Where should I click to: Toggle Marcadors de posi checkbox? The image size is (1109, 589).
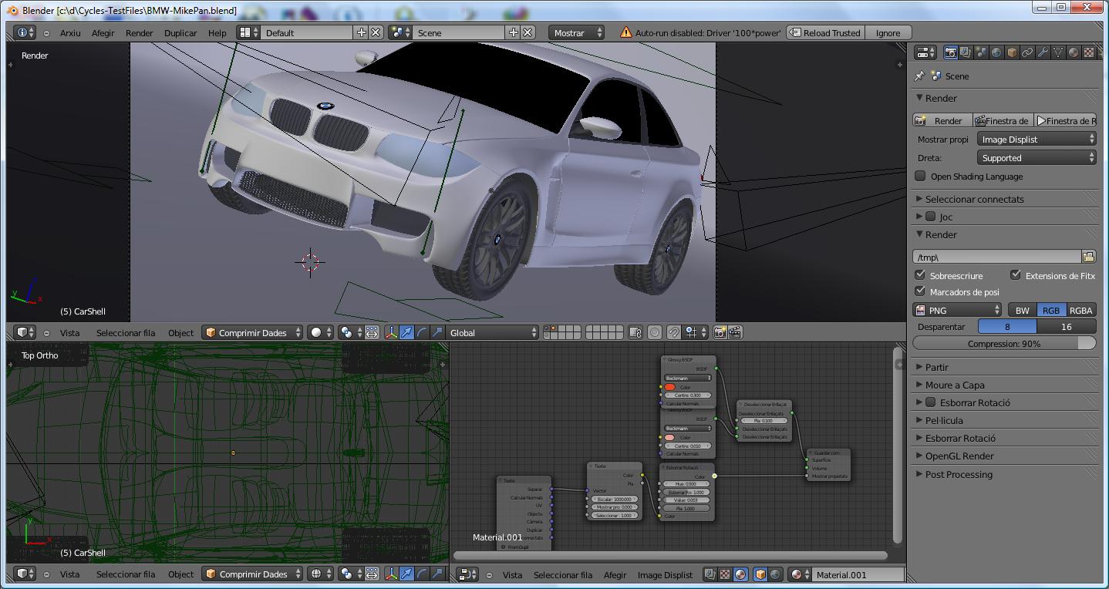click(920, 291)
